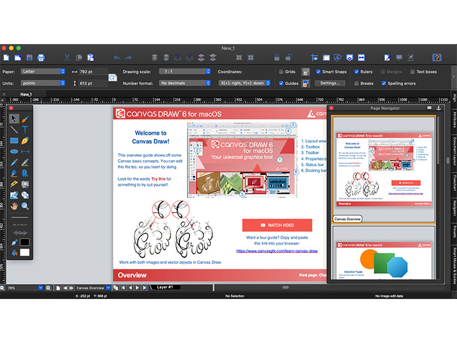Image resolution: width=457 pixels, height=343 pixels.
Task: Click the paper height 612 pt field
Action: tap(93, 83)
